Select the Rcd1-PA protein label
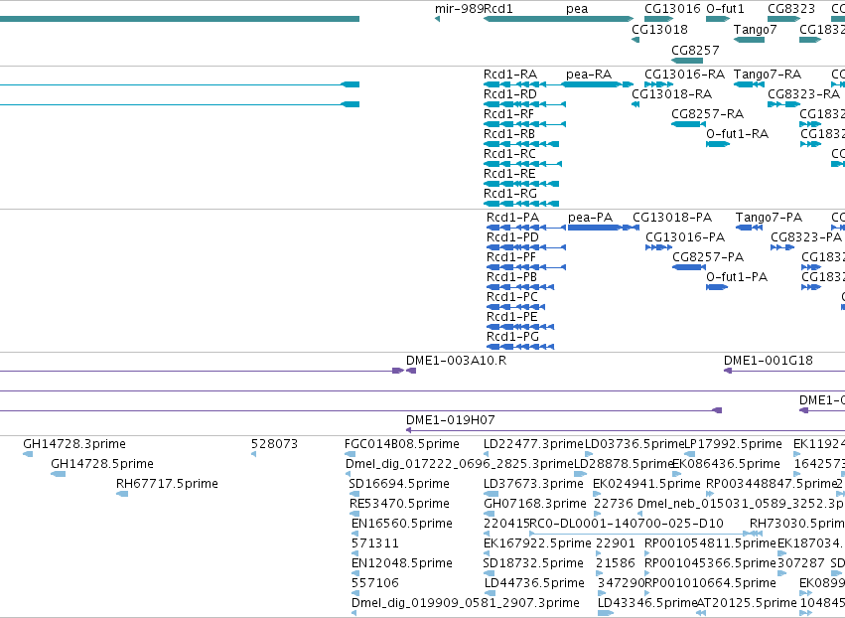Image resolution: width=845 pixels, height=618 pixels. 512,218
